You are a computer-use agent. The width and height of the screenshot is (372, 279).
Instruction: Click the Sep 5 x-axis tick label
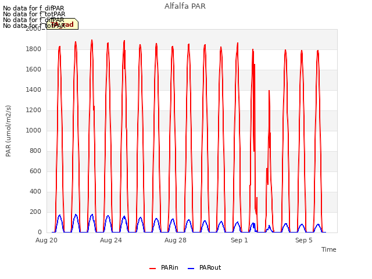click(x=304, y=240)
